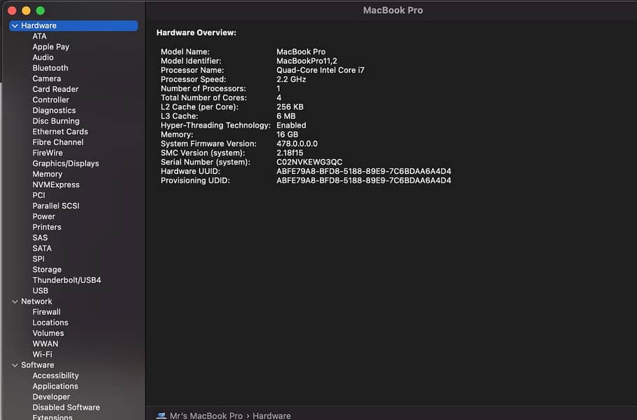
Task: Click the Processor Speed value 2.2 GHz
Action: [x=291, y=79]
